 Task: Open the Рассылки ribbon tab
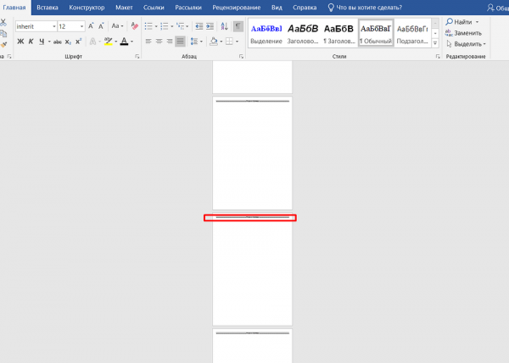(x=188, y=8)
